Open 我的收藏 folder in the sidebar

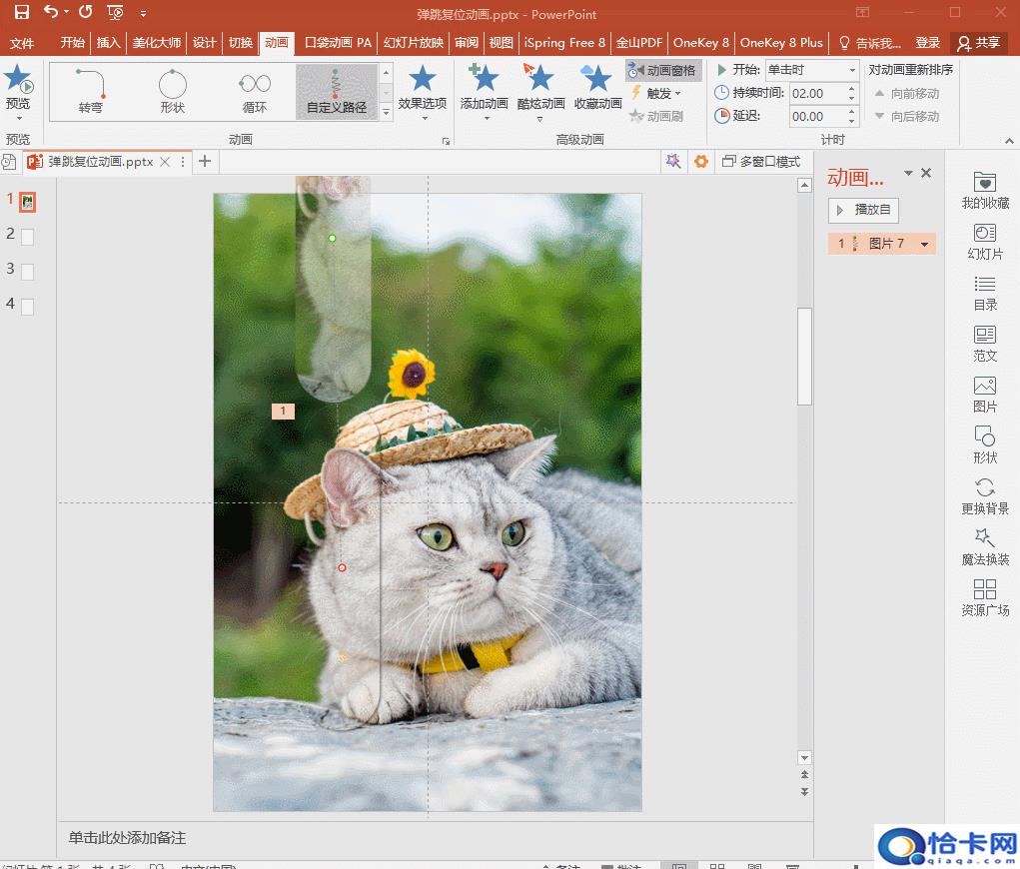[985, 182]
